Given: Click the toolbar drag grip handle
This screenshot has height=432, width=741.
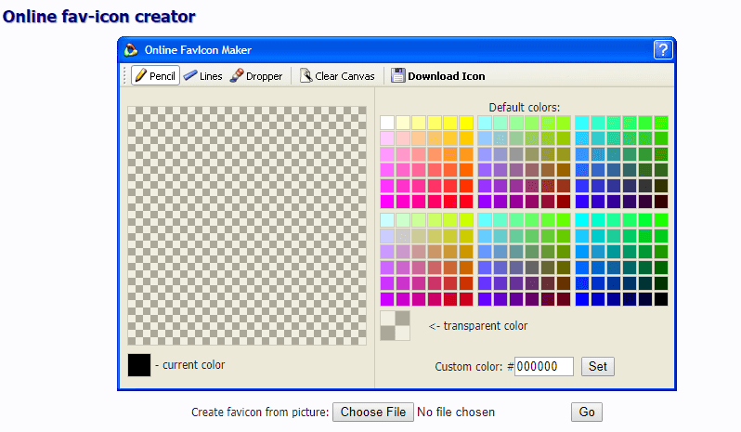Looking at the screenshot, I should click(x=124, y=75).
